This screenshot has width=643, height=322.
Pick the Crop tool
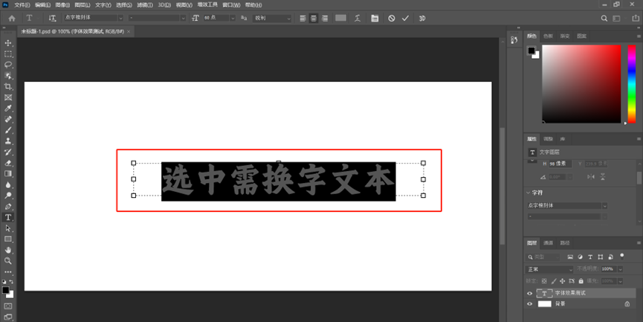tap(8, 86)
